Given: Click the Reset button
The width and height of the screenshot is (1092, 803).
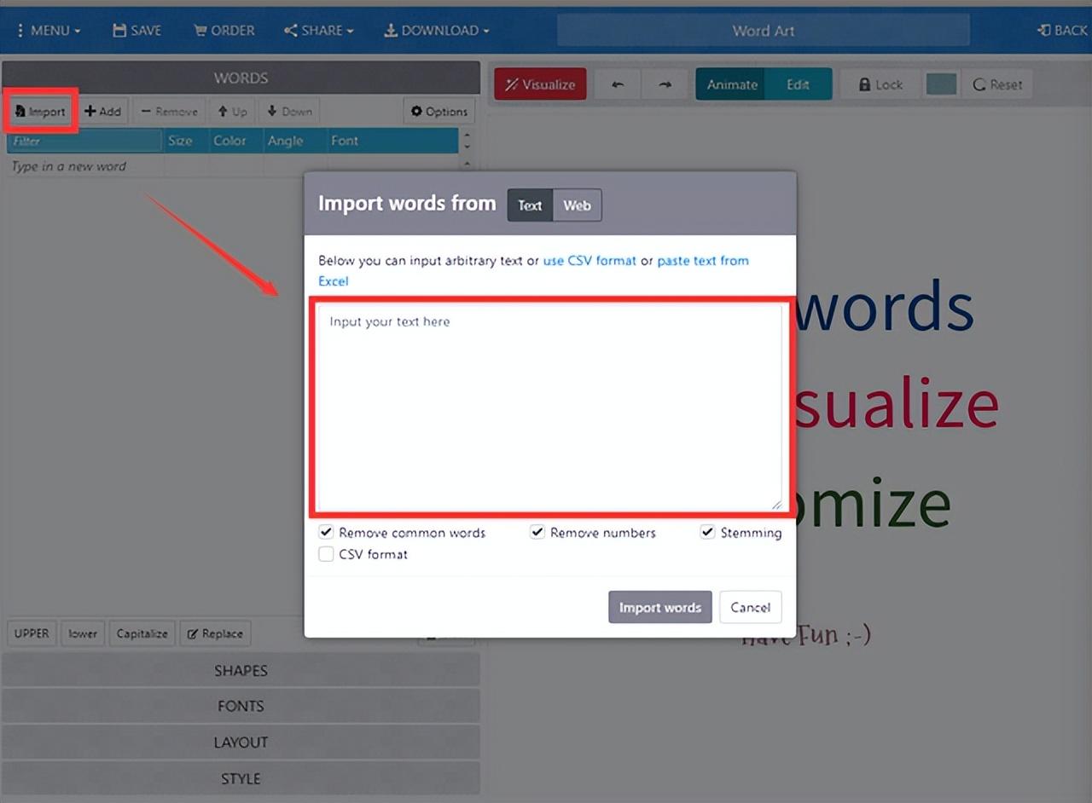Looking at the screenshot, I should pyautogui.click(x=997, y=84).
